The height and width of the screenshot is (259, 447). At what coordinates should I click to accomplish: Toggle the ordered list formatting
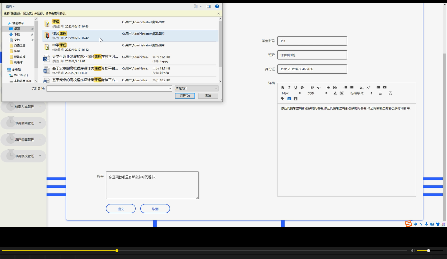pos(345,87)
